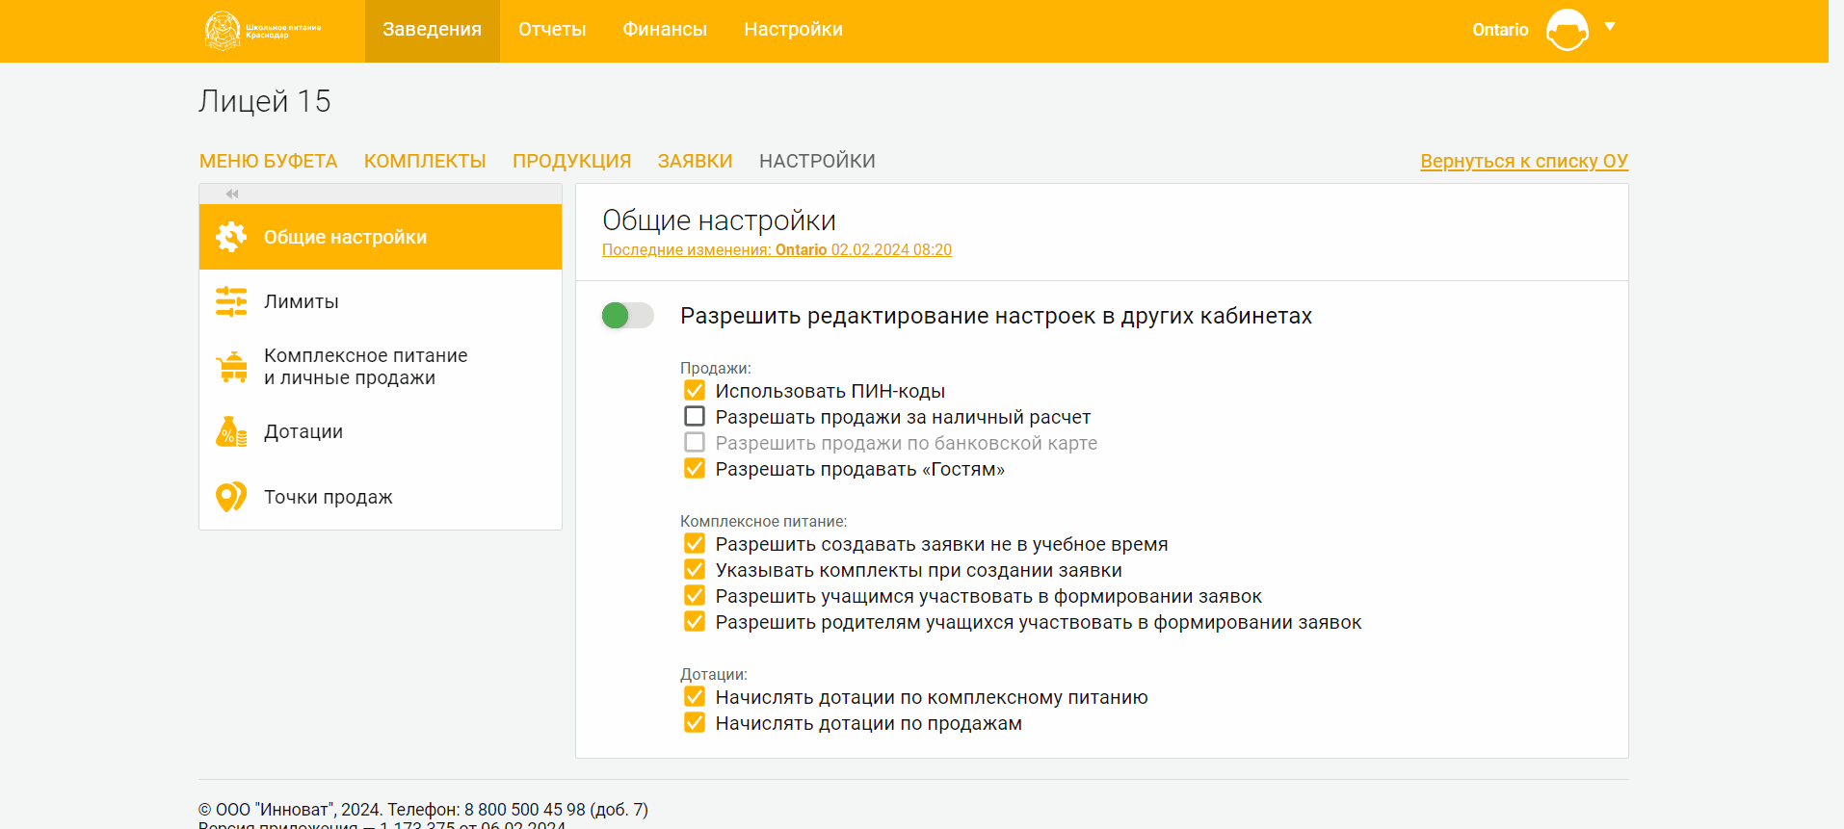Collapse sidebar using double-arrow icon

tap(232, 194)
